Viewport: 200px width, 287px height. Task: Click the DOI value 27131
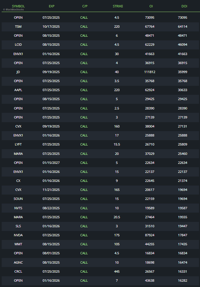[183, 126]
